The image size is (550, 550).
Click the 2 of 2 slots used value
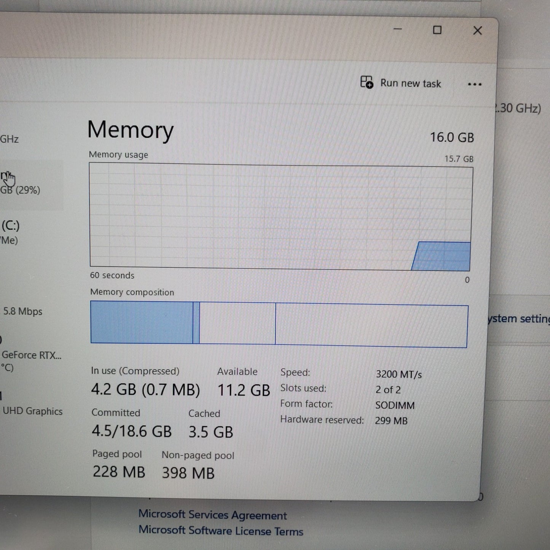pos(388,390)
